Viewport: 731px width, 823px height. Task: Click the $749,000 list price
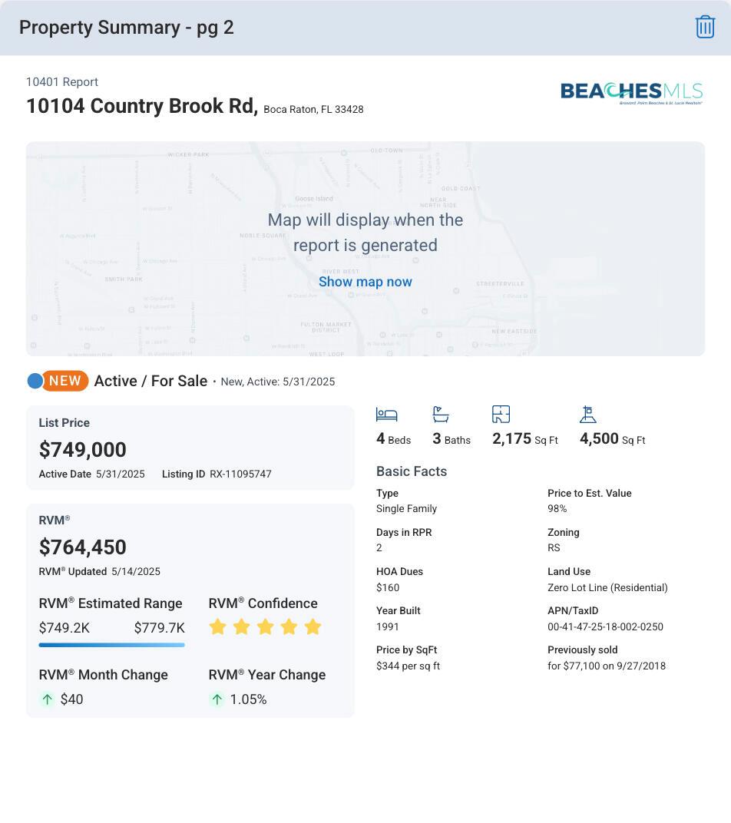click(x=83, y=450)
